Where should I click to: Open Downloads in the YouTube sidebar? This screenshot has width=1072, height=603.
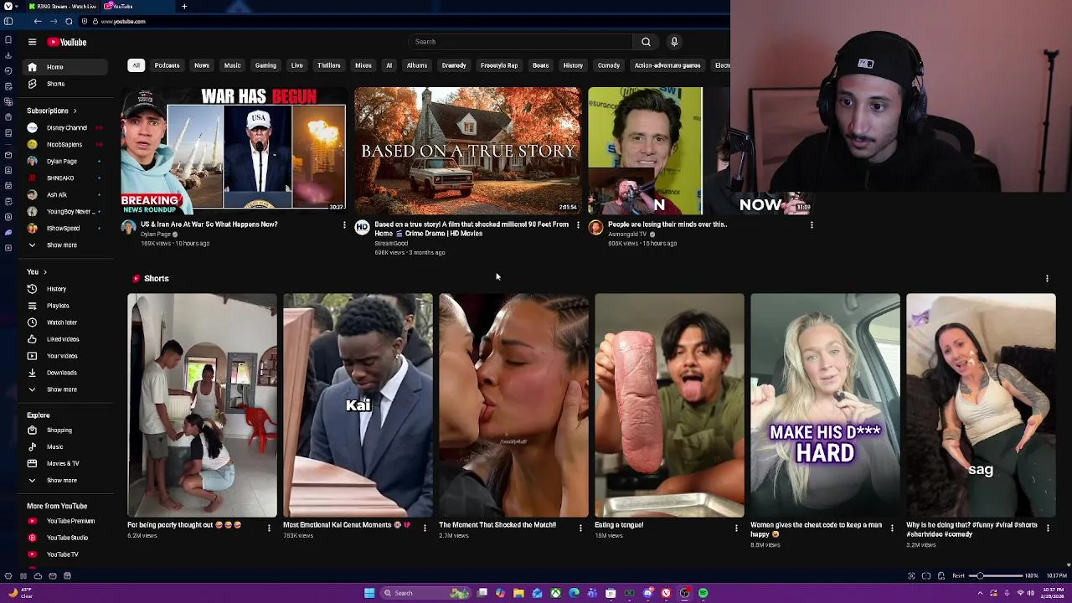(67, 373)
